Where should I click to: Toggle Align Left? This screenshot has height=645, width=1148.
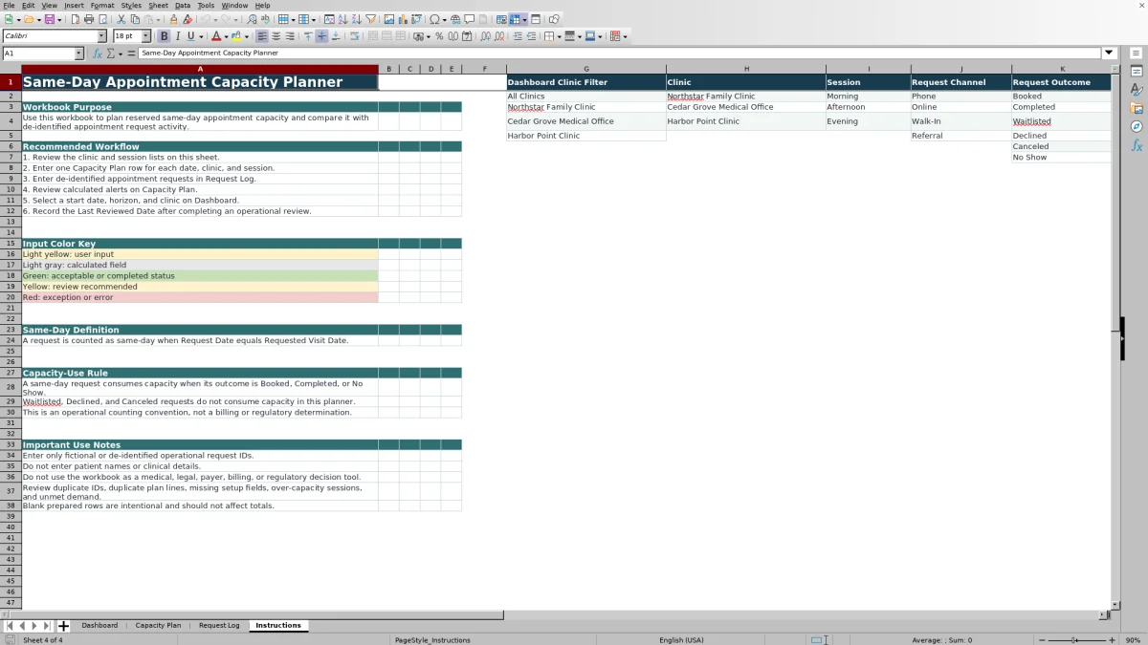click(x=262, y=36)
